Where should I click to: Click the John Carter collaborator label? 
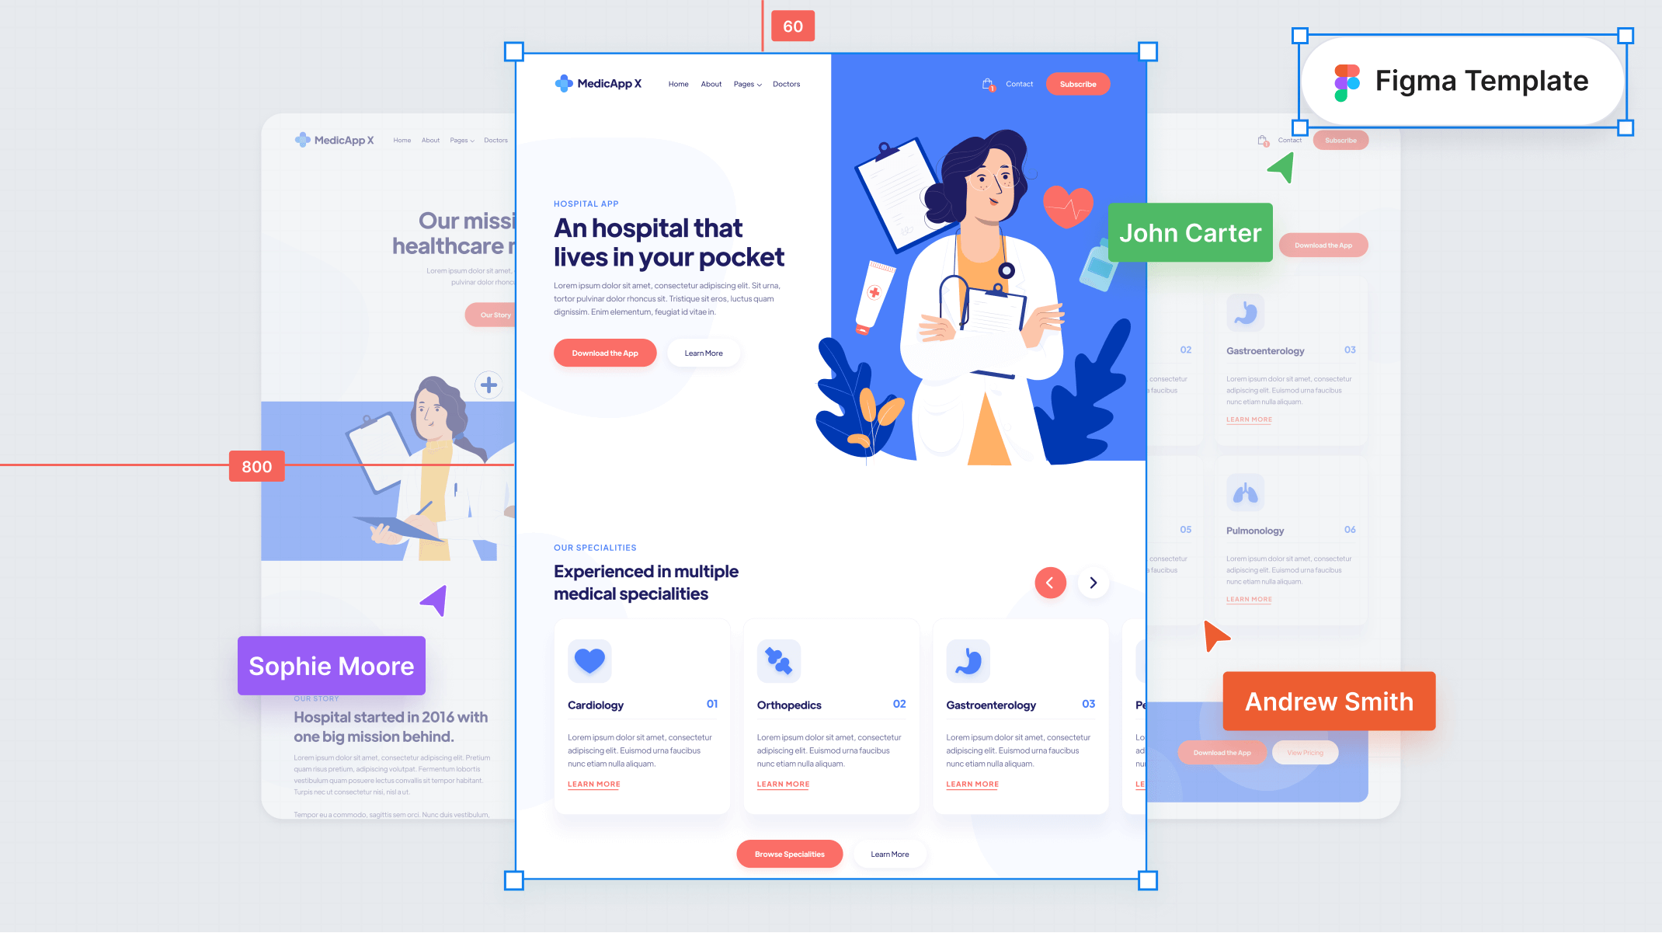click(x=1191, y=232)
